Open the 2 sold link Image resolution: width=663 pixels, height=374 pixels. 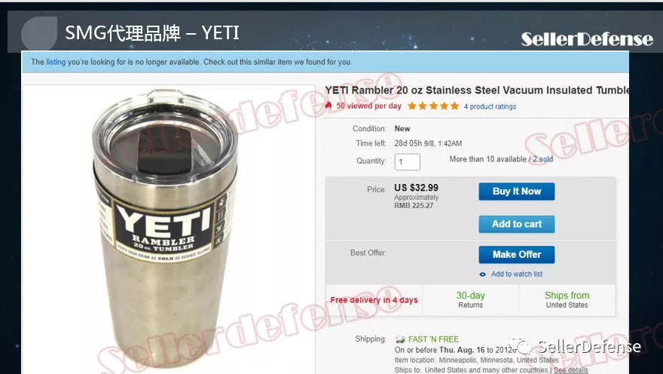coord(542,160)
